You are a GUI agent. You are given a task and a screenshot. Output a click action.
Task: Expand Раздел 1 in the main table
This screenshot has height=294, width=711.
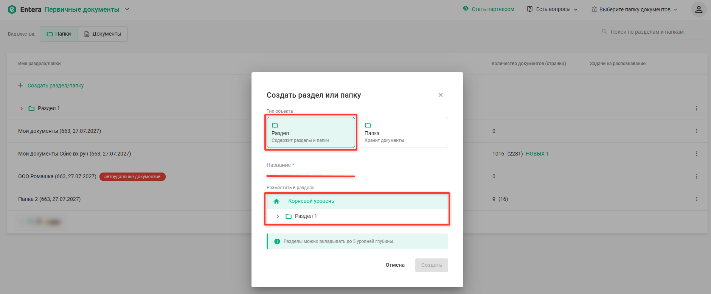22,109
